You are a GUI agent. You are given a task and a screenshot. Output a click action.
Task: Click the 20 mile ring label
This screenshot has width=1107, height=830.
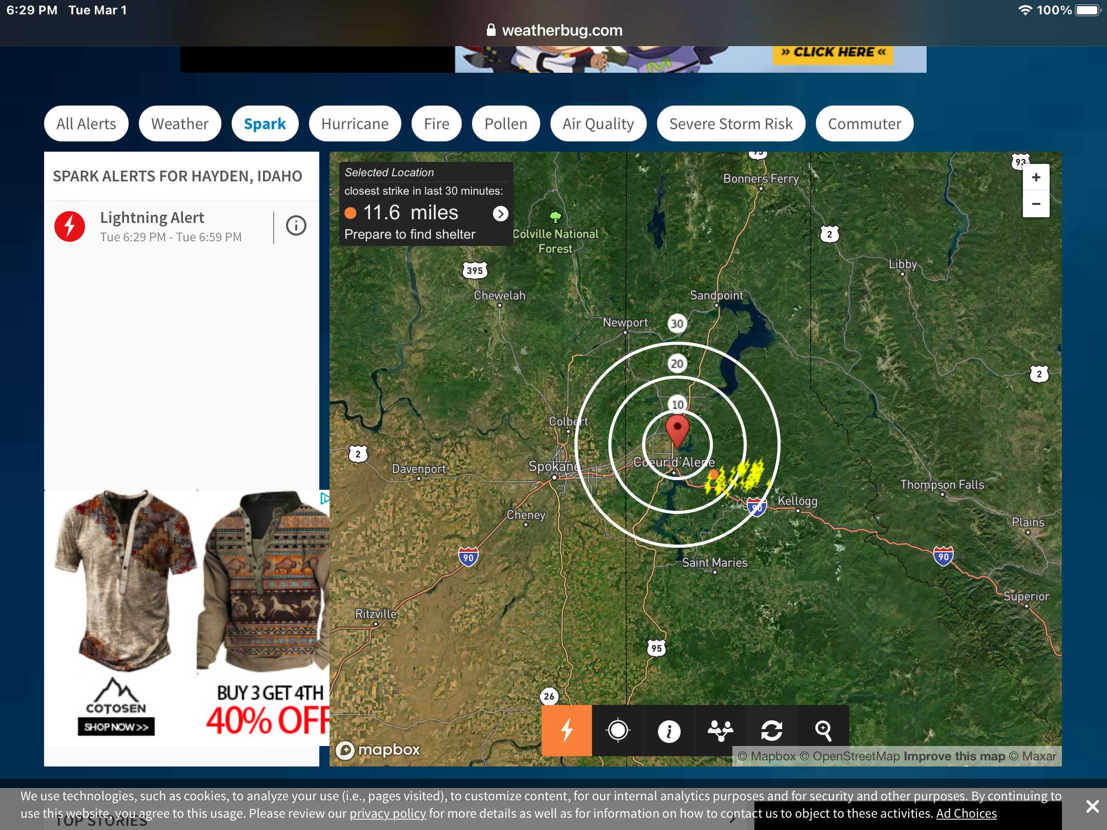677,364
